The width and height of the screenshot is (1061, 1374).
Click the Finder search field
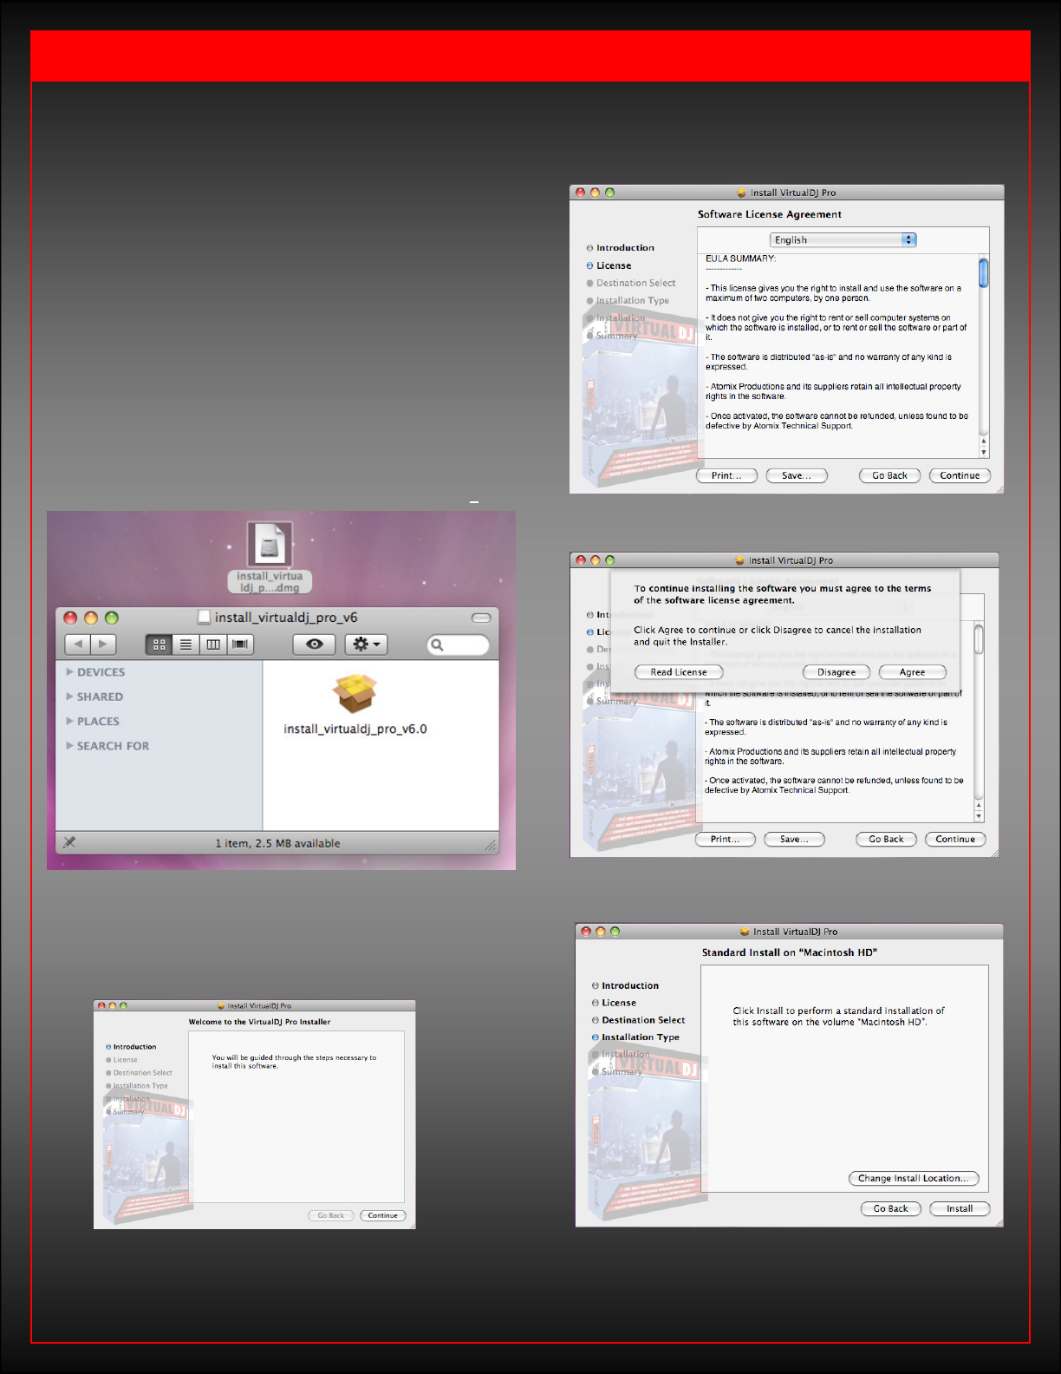coord(458,644)
